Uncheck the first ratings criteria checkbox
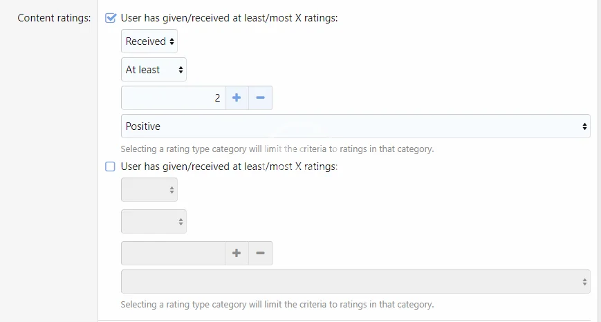 click(x=111, y=19)
